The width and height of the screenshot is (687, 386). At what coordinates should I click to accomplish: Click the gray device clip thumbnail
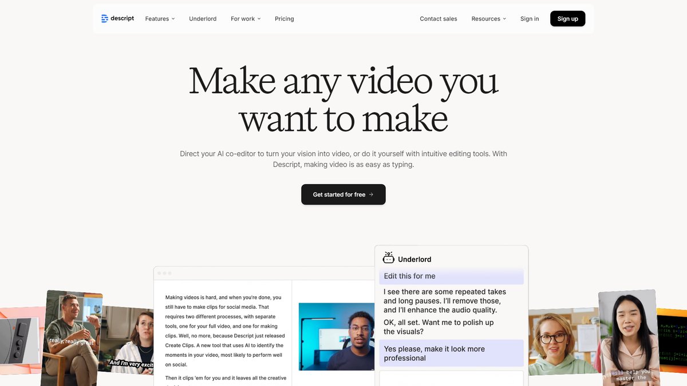pyautogui.click(x=20, y=341)
